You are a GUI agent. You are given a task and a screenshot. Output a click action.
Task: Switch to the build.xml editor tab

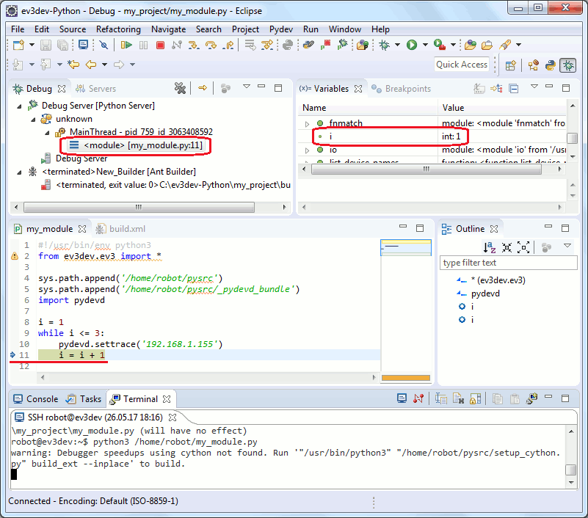point(120,229)
